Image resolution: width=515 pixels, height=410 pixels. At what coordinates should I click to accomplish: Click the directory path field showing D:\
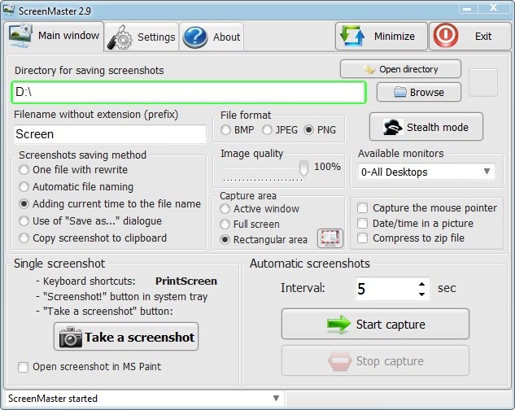pos(189,92)
